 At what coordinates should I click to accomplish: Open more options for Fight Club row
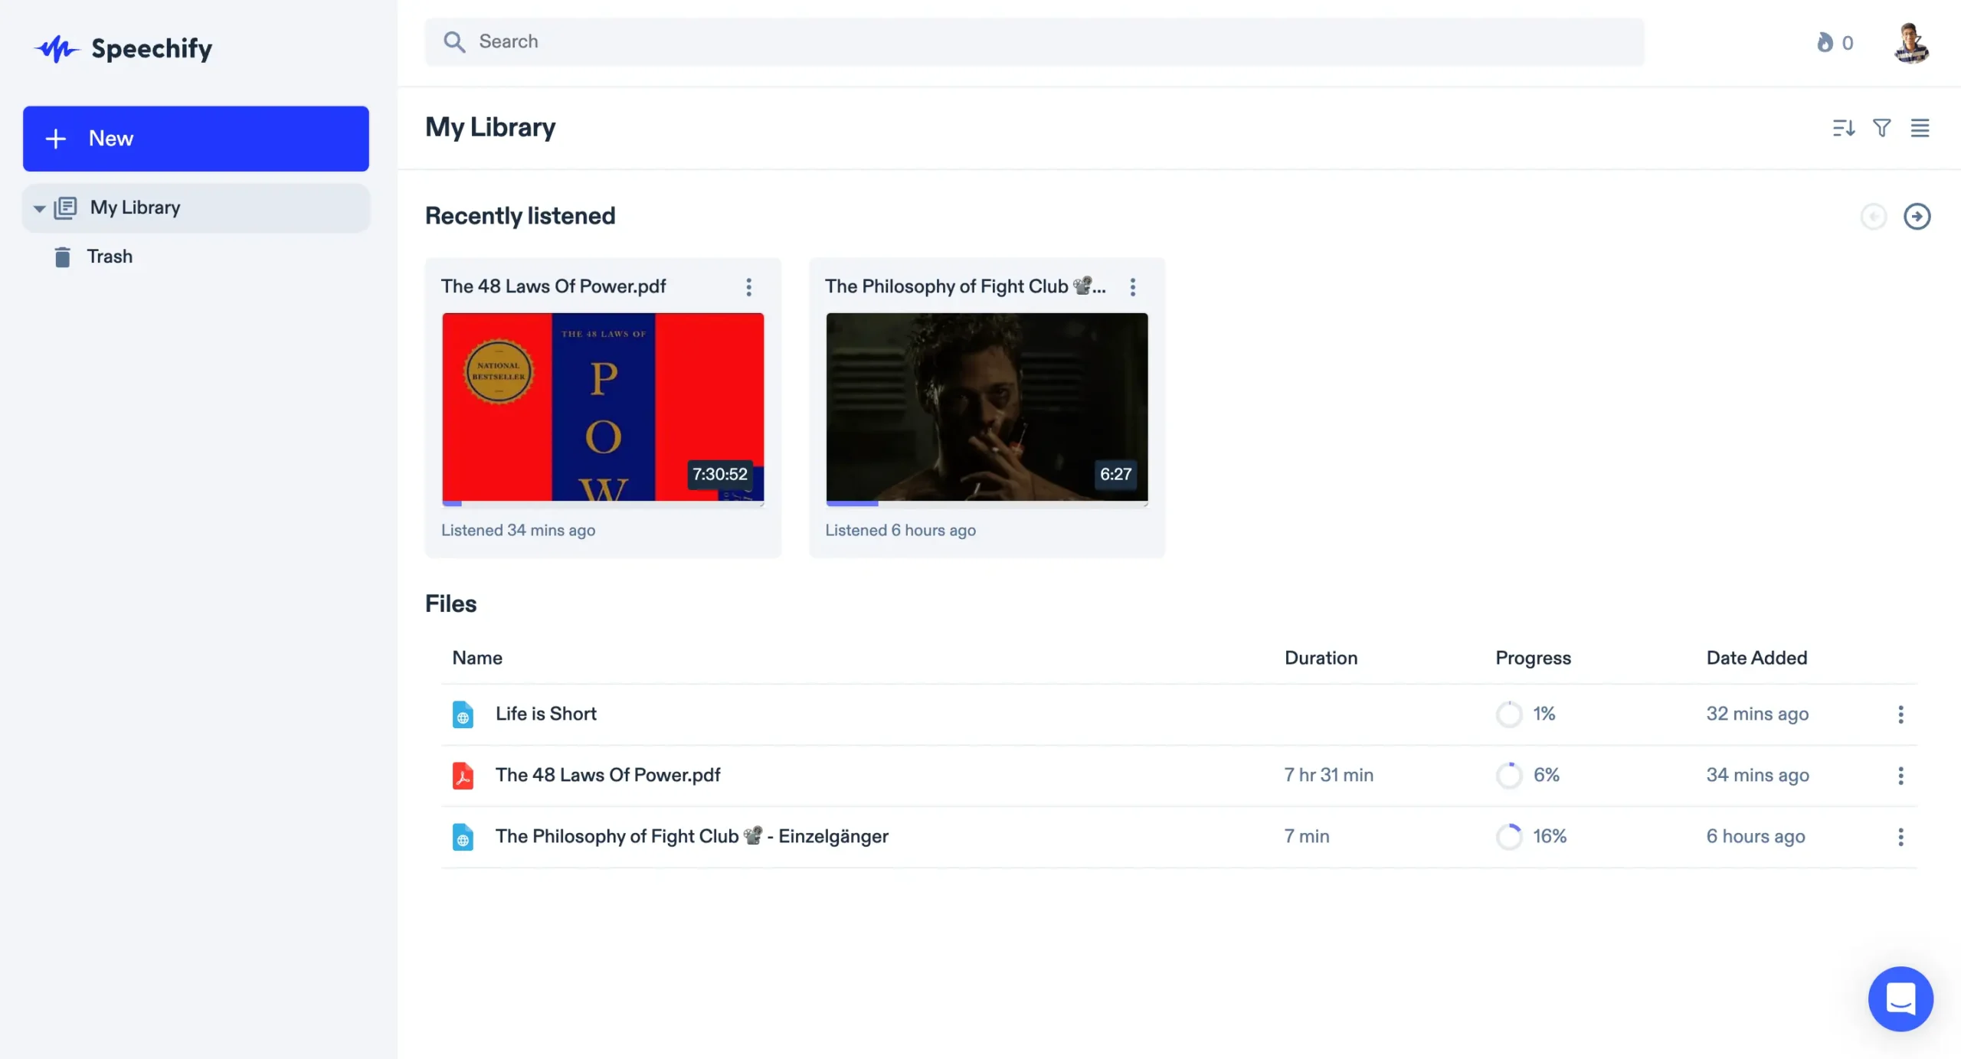click(1900, 837)
